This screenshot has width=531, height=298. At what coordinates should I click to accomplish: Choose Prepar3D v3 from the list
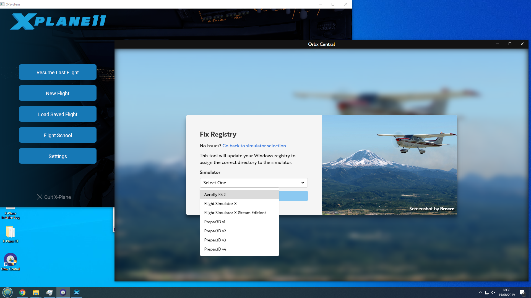click(x=239, y=240)
